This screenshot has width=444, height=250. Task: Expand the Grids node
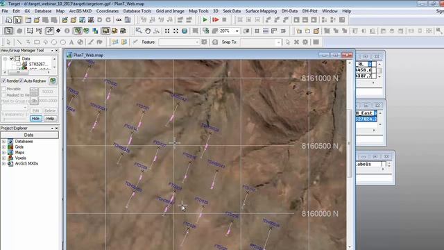click(3, 147)
